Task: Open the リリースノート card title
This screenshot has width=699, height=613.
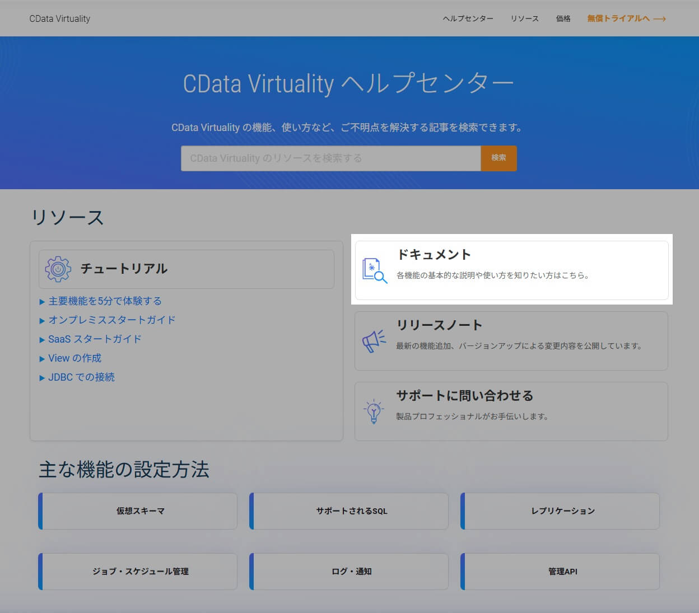Action: pyautogui.click(x=439, y=325)
